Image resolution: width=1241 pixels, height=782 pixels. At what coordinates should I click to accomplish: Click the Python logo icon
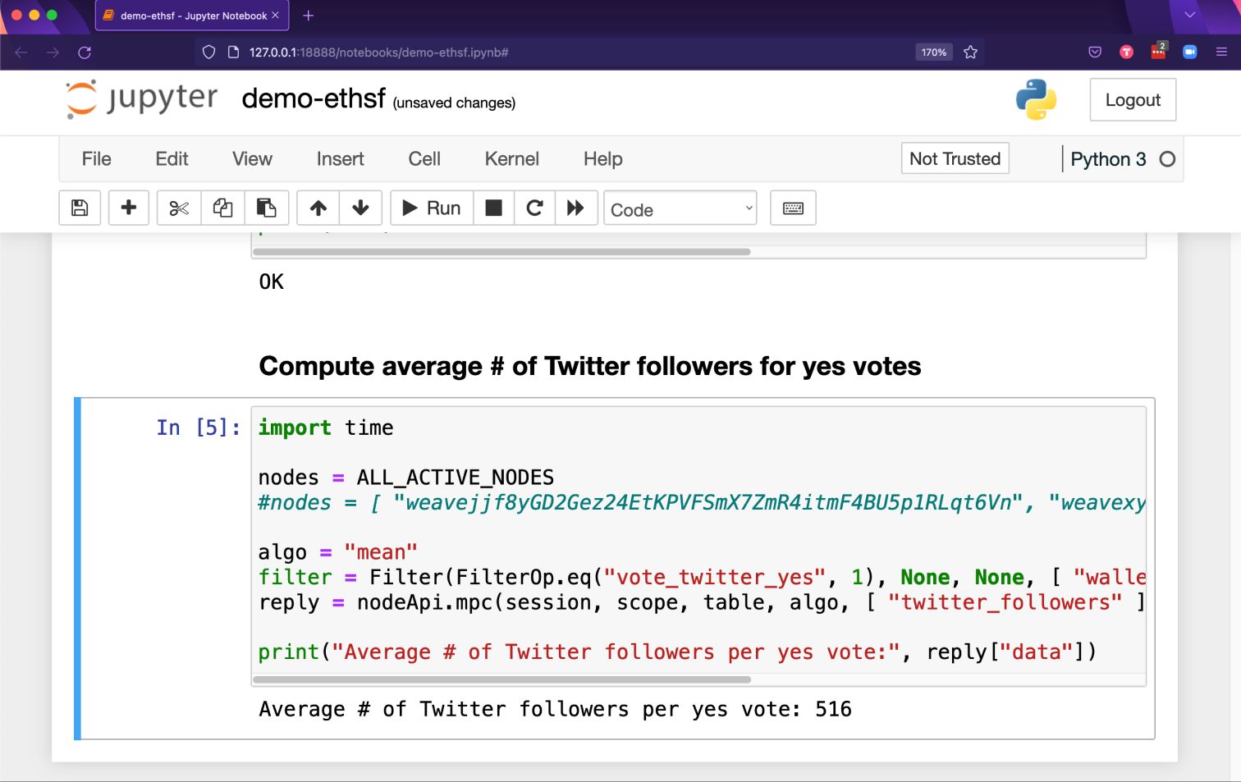(1036, 99)
